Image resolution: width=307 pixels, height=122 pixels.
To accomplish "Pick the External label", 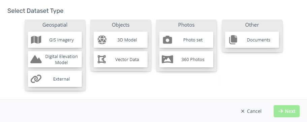I will click(61, 79).
